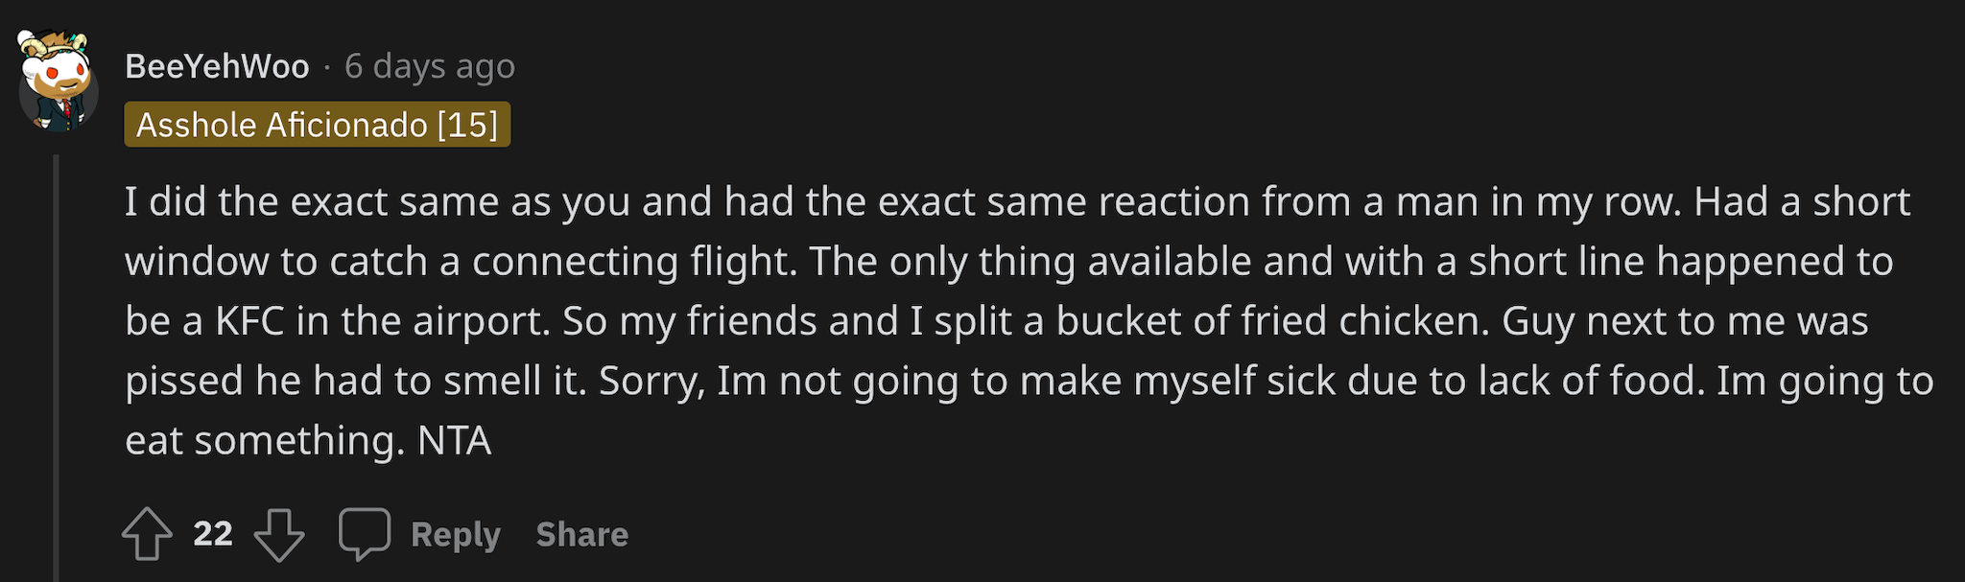Click the Reply text button
The height and width of the screenshot is (582, 1965).
click(456, 534)
